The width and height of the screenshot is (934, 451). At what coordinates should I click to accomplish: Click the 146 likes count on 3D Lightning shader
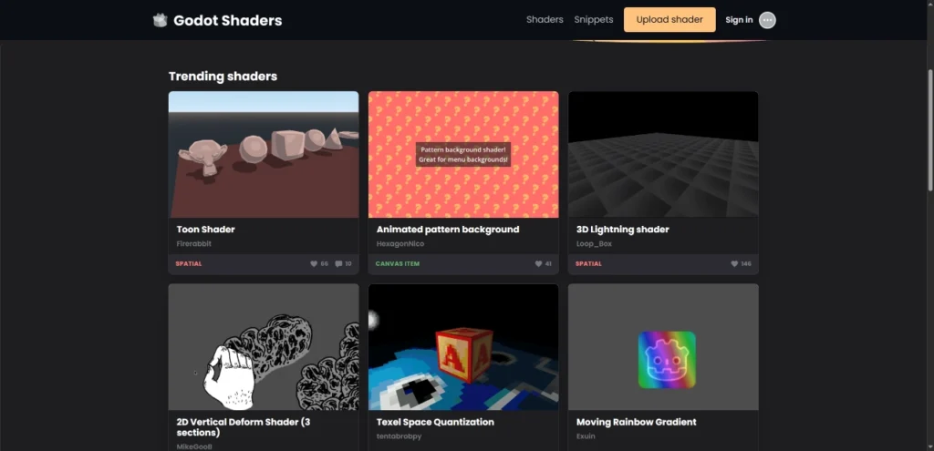click(746, 263)
